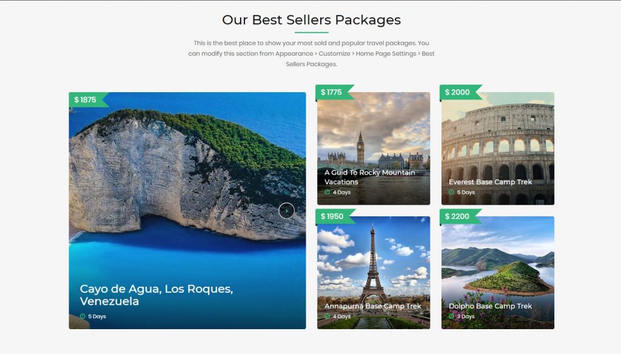Select the $ 2200 price tag

coord(461,216)
